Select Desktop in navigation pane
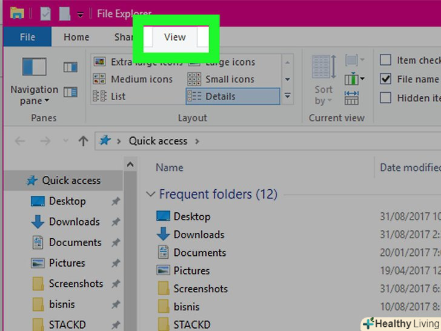This screenshot has height=331, width=441. (58, 201)
